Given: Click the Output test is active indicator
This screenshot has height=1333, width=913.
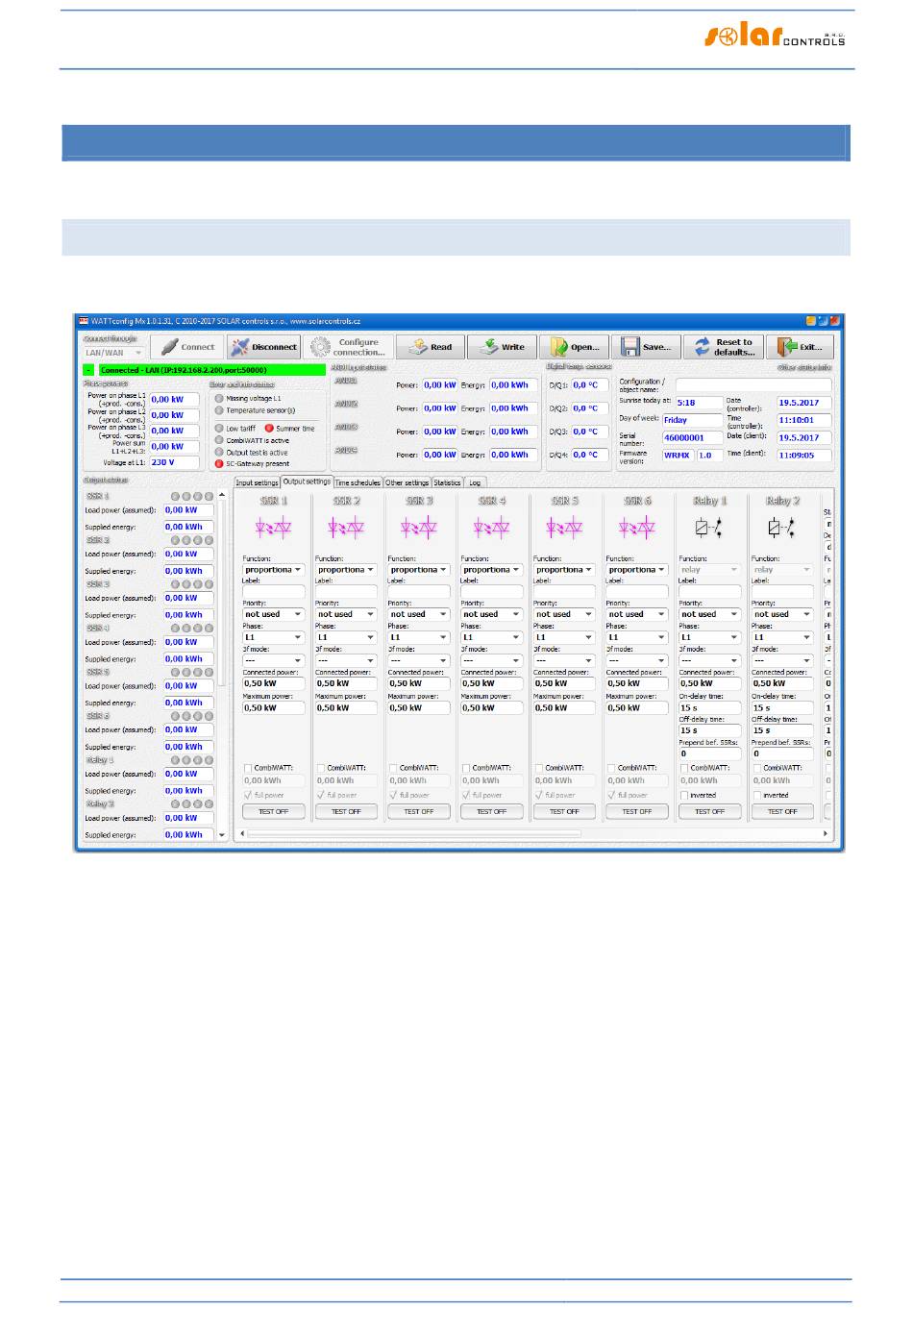Looking at the screenshot, I should pos(219,452).
